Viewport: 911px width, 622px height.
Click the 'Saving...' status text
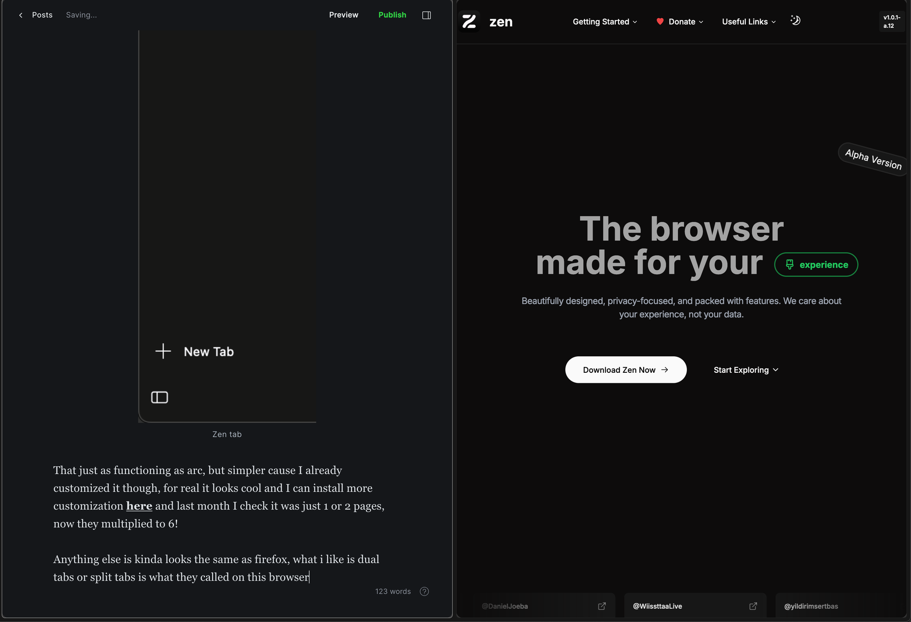pyautogui.click(x=81, y=15)
